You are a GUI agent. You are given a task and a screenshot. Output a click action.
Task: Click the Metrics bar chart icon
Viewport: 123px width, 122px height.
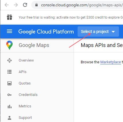pyautogui.click(x=9, y=107)
